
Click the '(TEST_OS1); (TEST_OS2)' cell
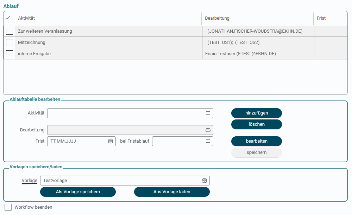coord(258,42)
